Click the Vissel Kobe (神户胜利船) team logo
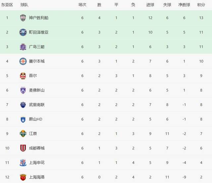The image size is (212, 183). pyautogui.click(x=23, y=18)
